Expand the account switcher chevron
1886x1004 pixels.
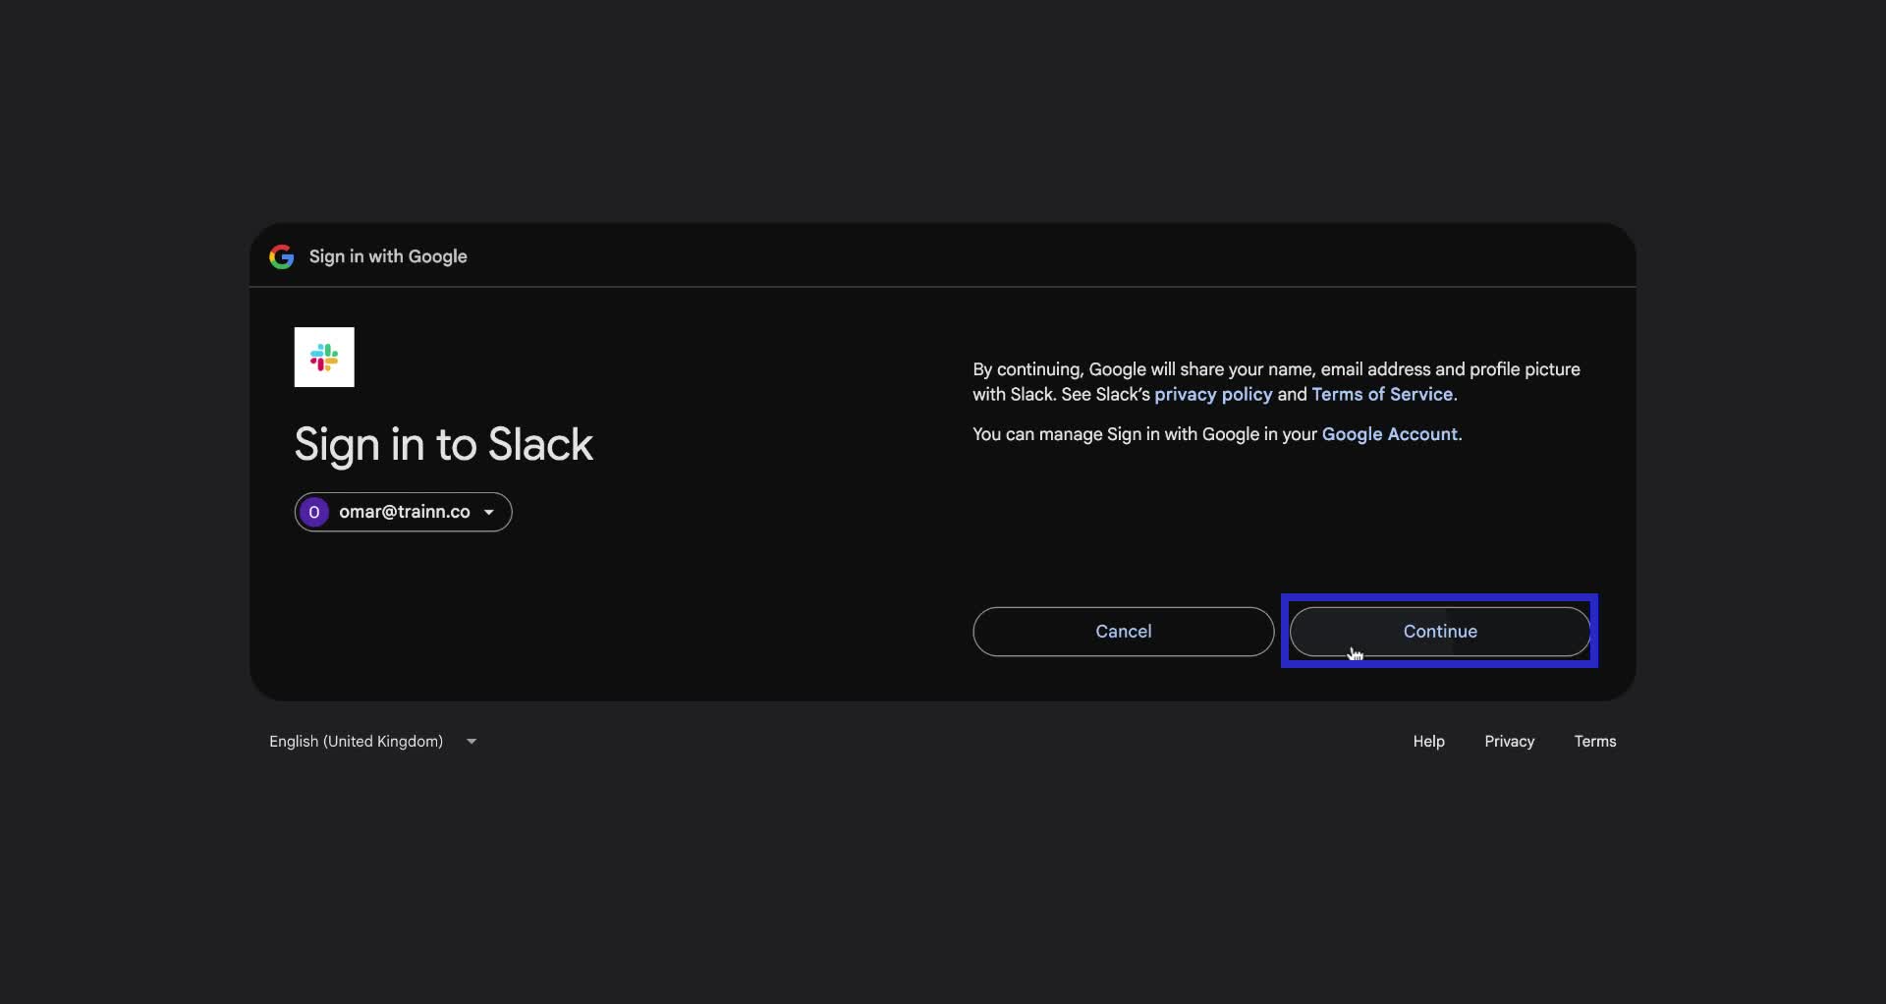click(488, 512)
